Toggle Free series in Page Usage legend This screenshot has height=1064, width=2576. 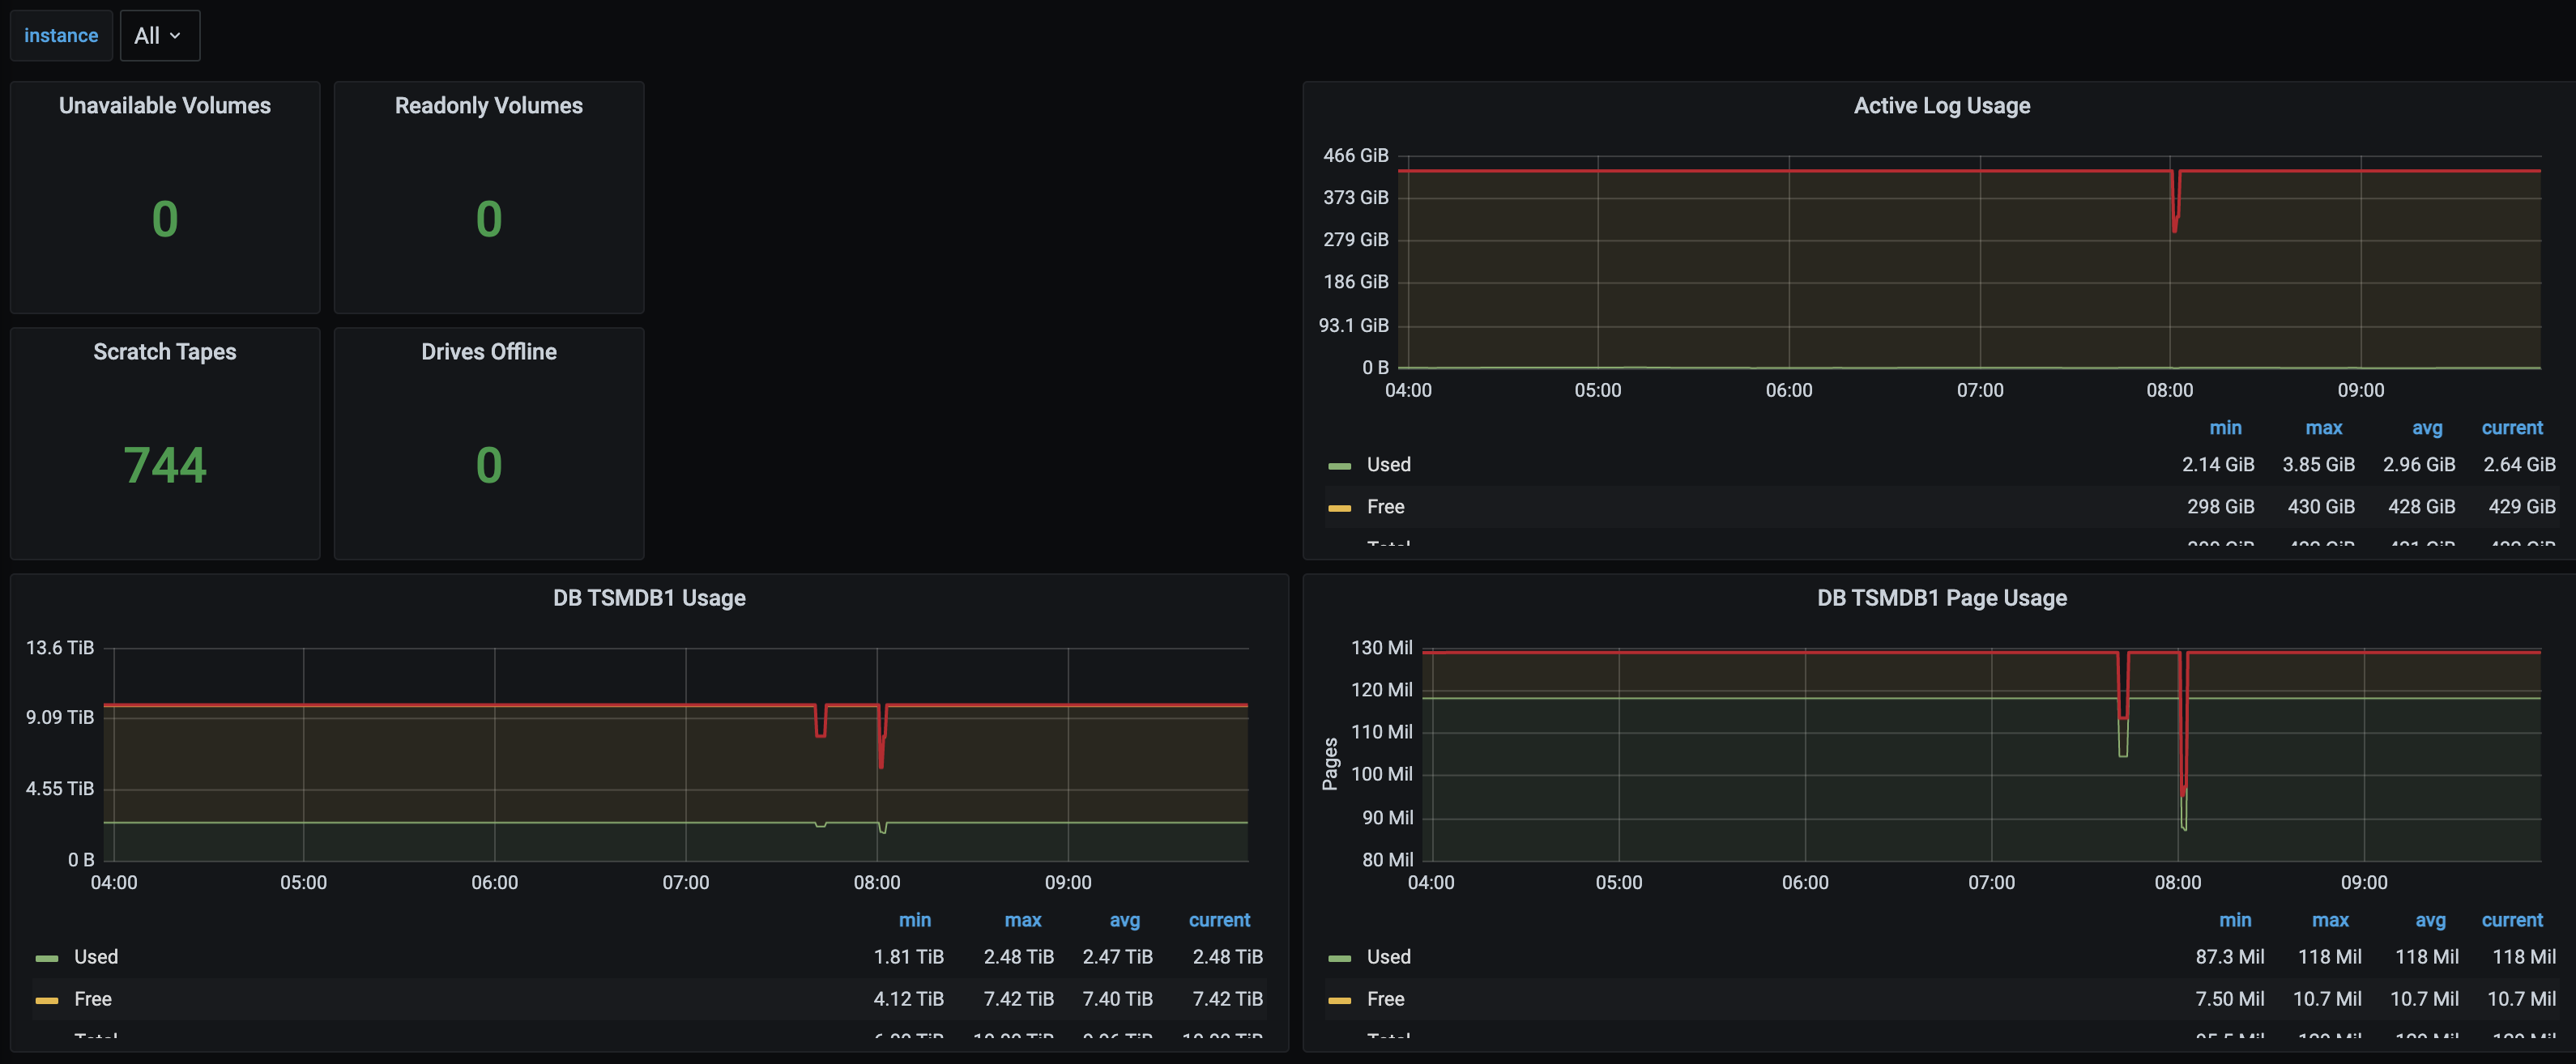[1385, 999]
